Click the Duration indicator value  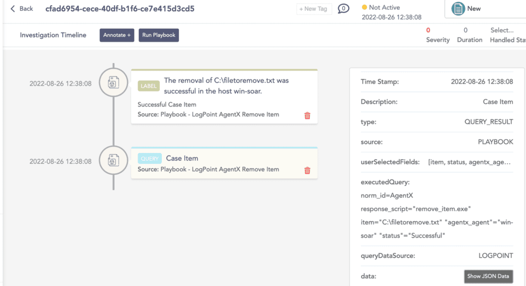[465, 30]
